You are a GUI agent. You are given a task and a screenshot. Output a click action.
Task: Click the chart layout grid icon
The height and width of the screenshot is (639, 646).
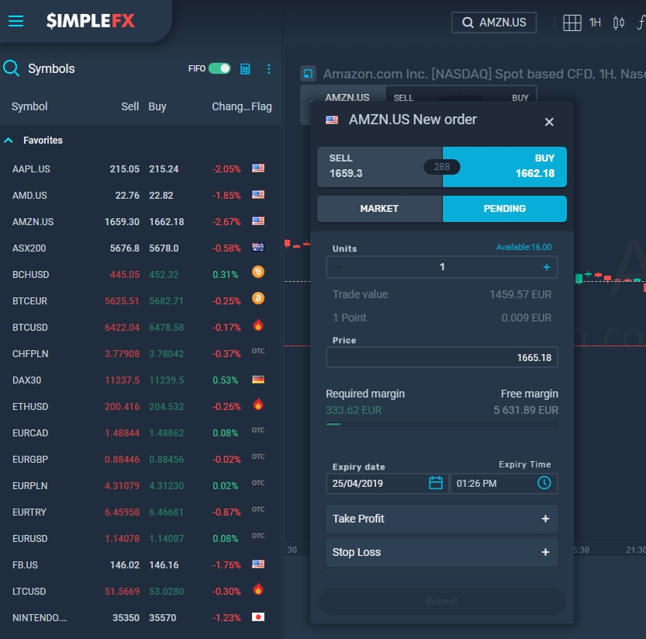click(x=572, y=23)
